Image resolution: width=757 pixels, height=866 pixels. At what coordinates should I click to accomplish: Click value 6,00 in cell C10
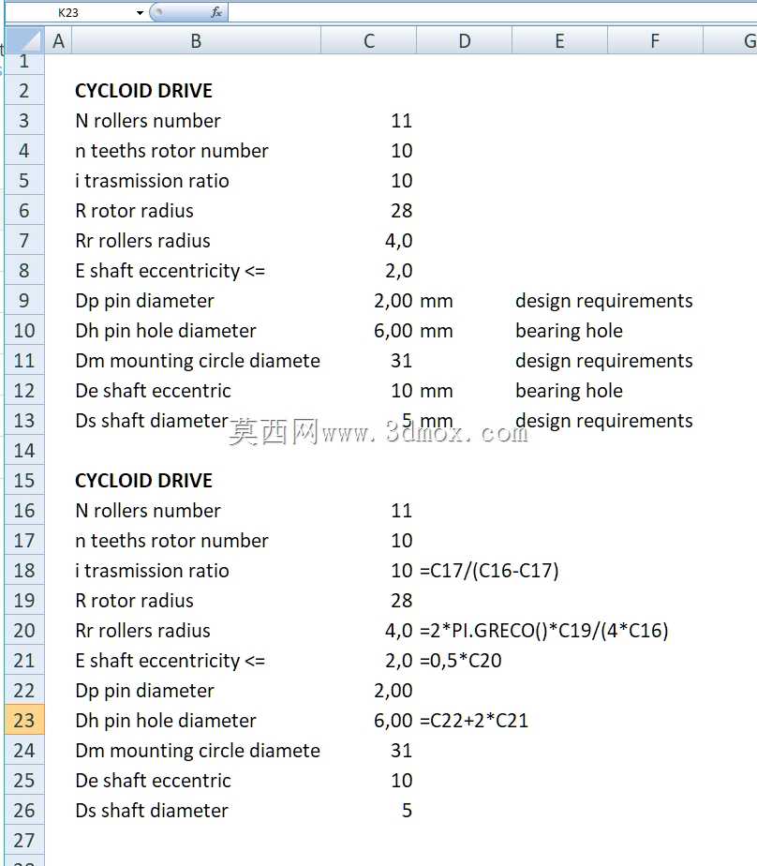point(393,331)
